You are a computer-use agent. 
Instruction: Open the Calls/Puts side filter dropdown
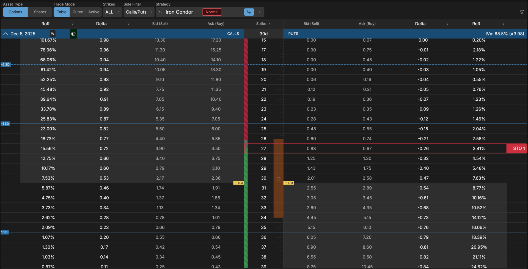[139, 12]
